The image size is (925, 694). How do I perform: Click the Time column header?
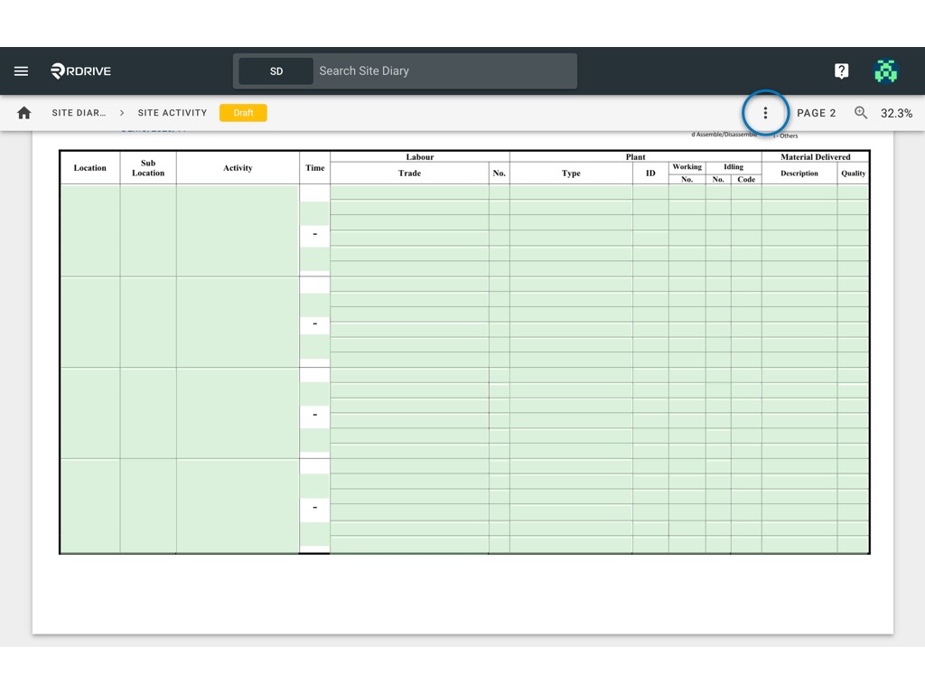(x=315, y=167)
